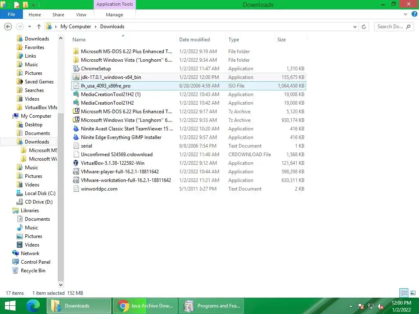Click the network icon in system tray

[x=371, y=306]
